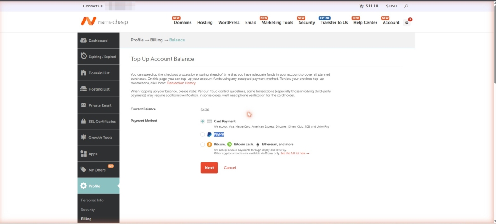Open the Security menu in top navigation
The image size is (496, 224).
(x=307, y=23)
